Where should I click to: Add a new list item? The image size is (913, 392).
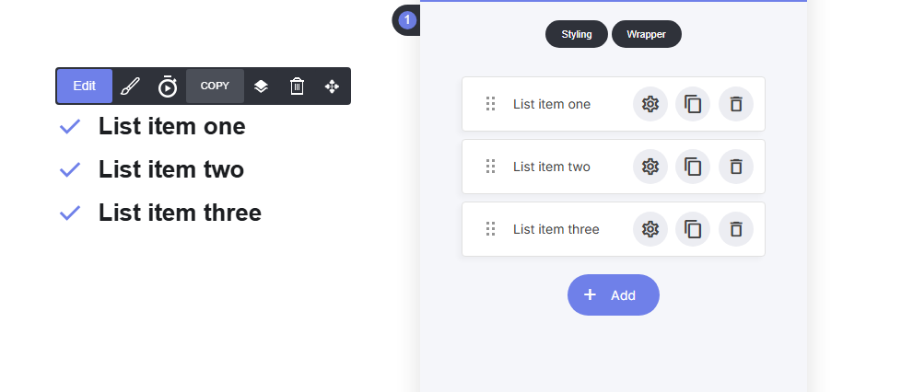[614, 294]
